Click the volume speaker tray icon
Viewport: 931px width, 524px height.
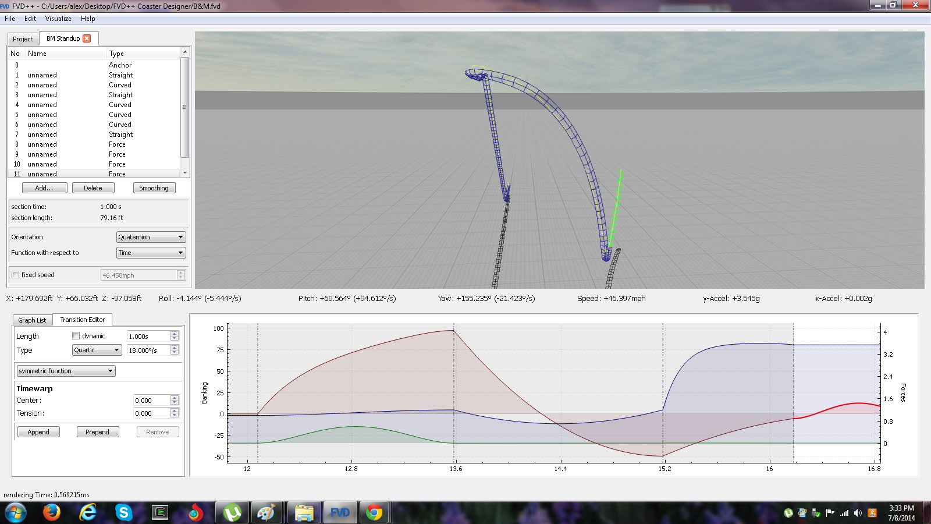858,513
